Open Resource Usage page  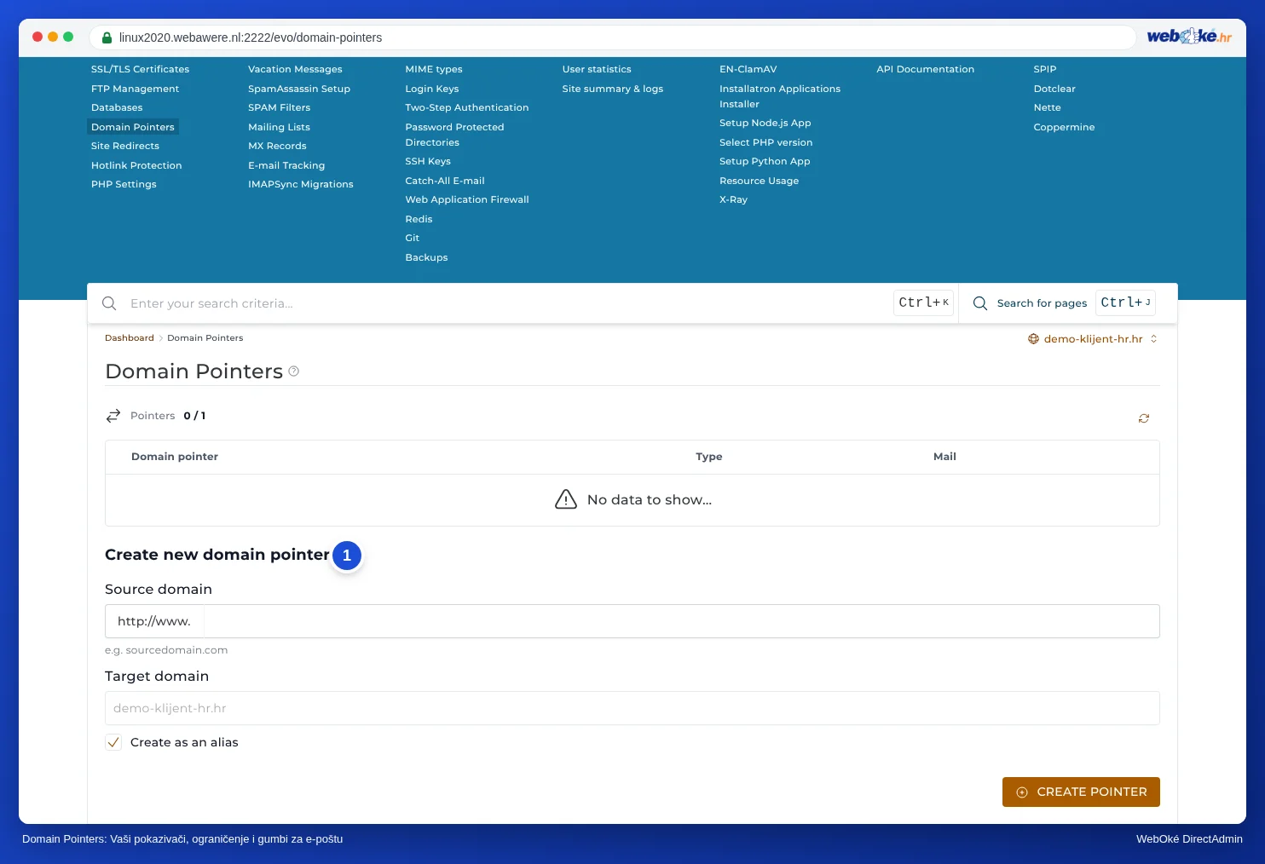point(760,181)
